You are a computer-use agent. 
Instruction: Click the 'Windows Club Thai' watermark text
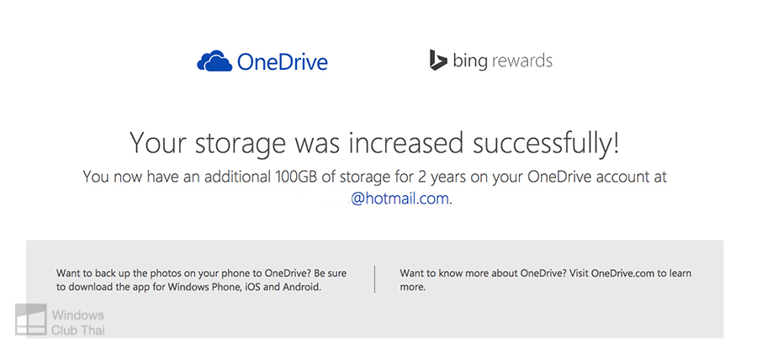click(x=77, y=322)
